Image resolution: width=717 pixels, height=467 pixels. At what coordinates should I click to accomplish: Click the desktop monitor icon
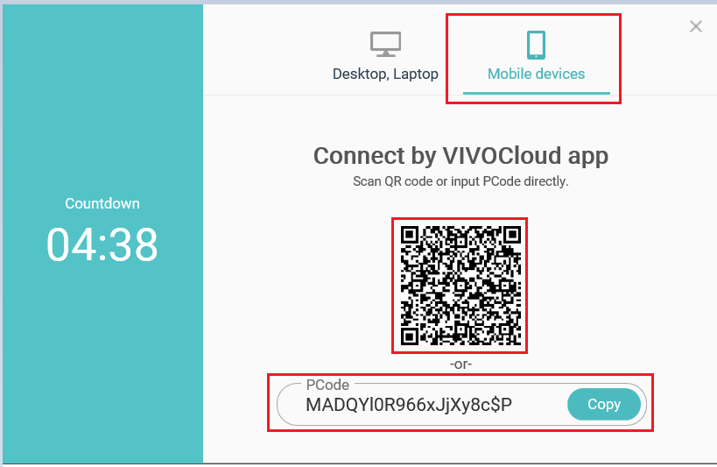click(x=385, y=44)
